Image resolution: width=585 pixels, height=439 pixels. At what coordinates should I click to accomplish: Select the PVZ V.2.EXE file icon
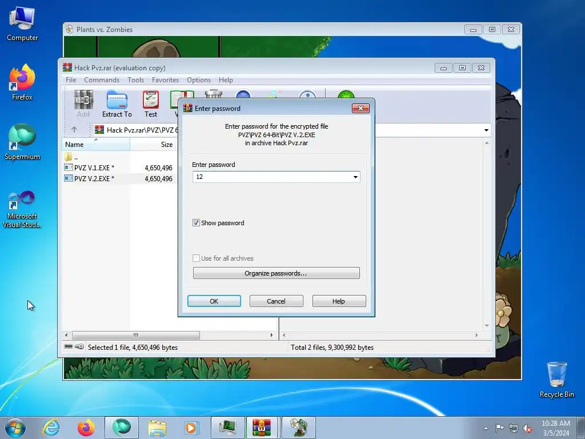pos(69,178)
